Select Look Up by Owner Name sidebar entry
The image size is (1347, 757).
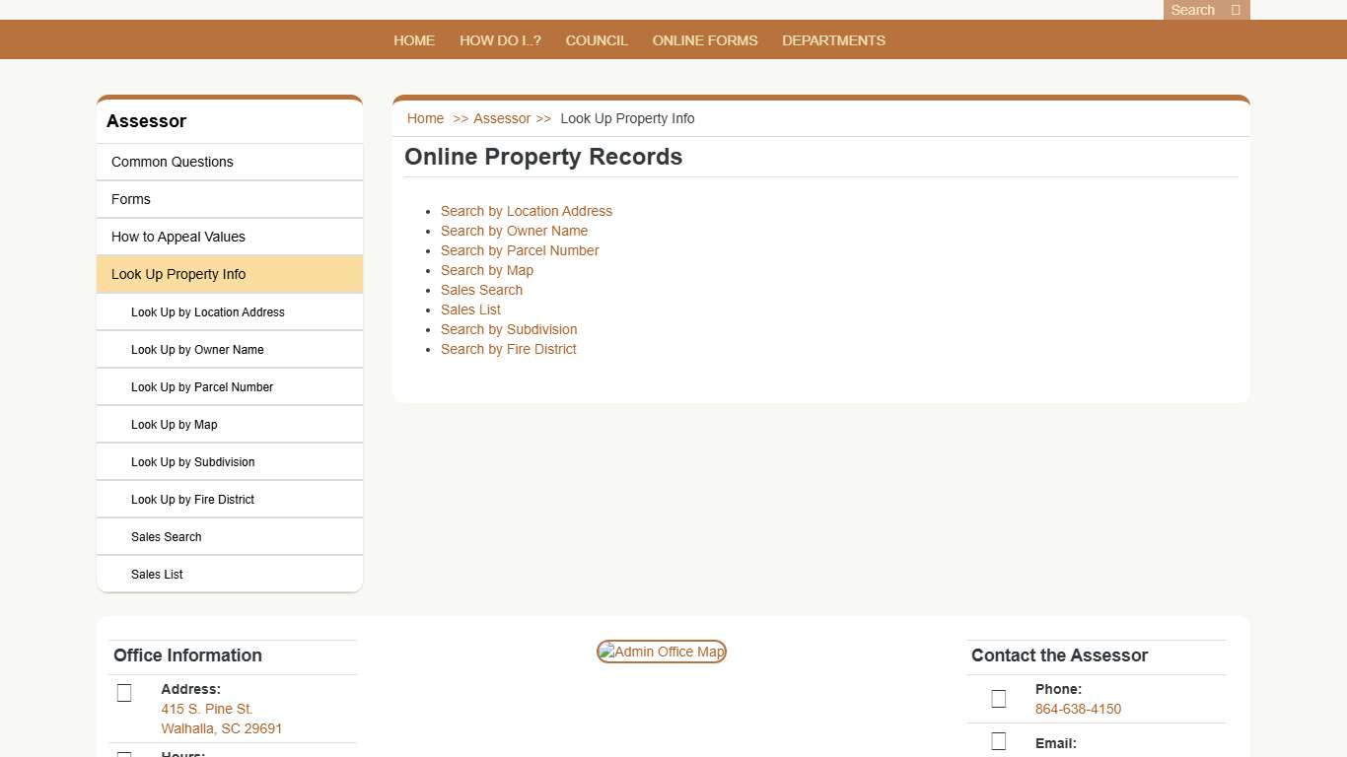tap(197, 349)
